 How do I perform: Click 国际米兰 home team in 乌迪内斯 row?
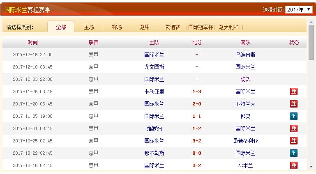(x=154, y=55)
